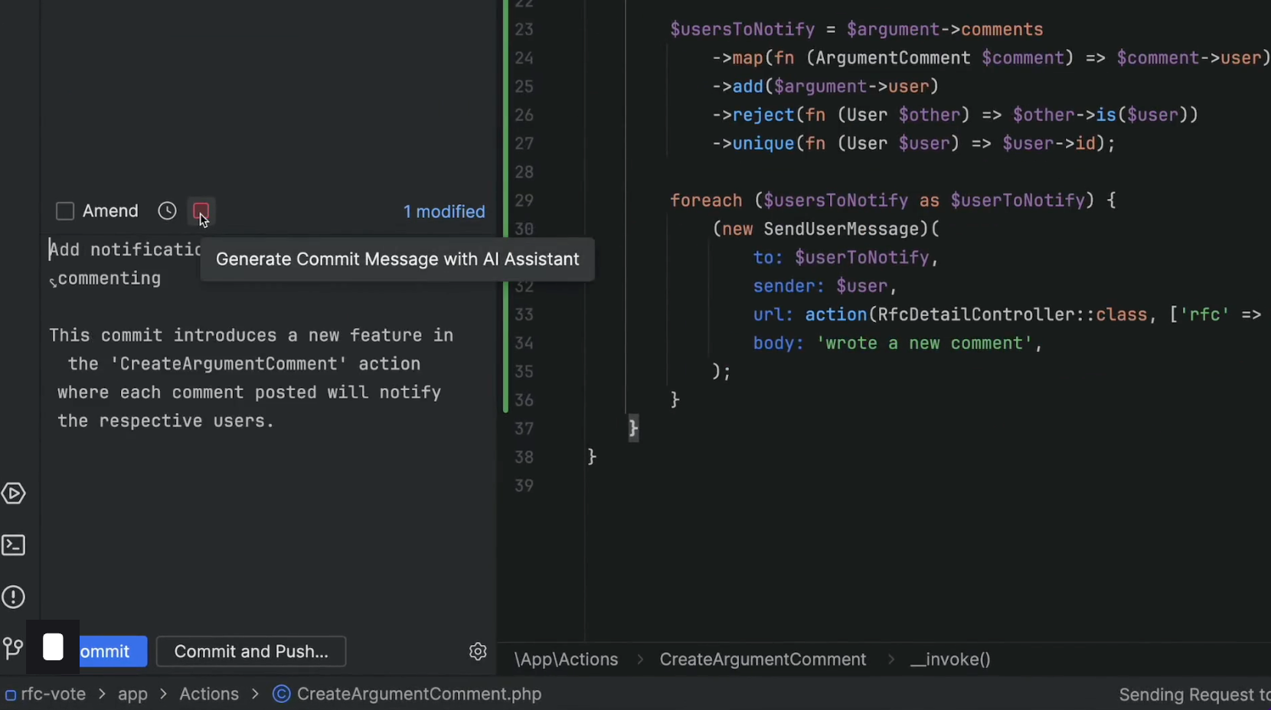1271x710 pixels.
Task: Enable the Amend checkbox
Action: [65, 211]
